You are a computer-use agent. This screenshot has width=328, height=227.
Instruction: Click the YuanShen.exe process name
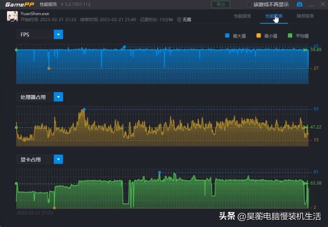[35, 13]
